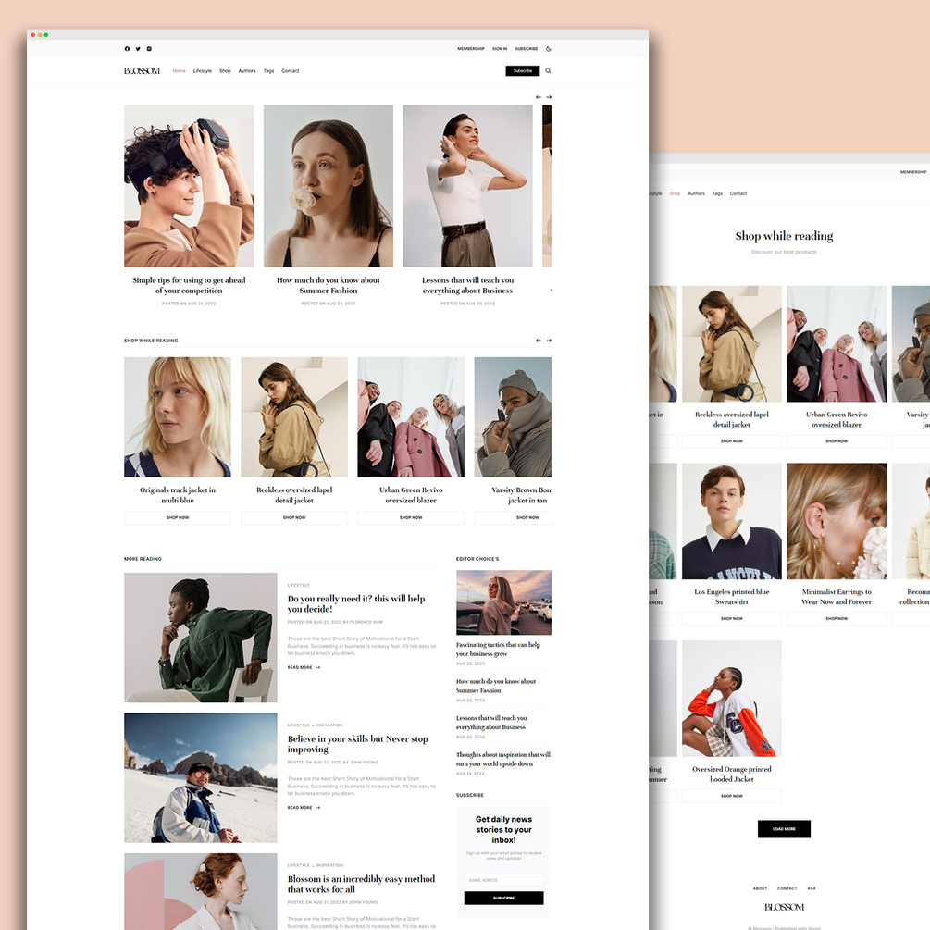Click Shop Now under Reckless oversized lapel jacket, front window
Image resolution: width=930 pixels, height=930 pixels.
pos(294,517)
